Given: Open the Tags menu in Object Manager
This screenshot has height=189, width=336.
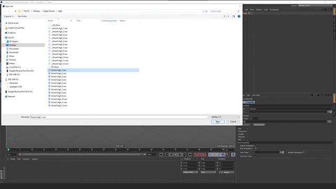Looking at the screenshot, I should [x=266, y=9].
